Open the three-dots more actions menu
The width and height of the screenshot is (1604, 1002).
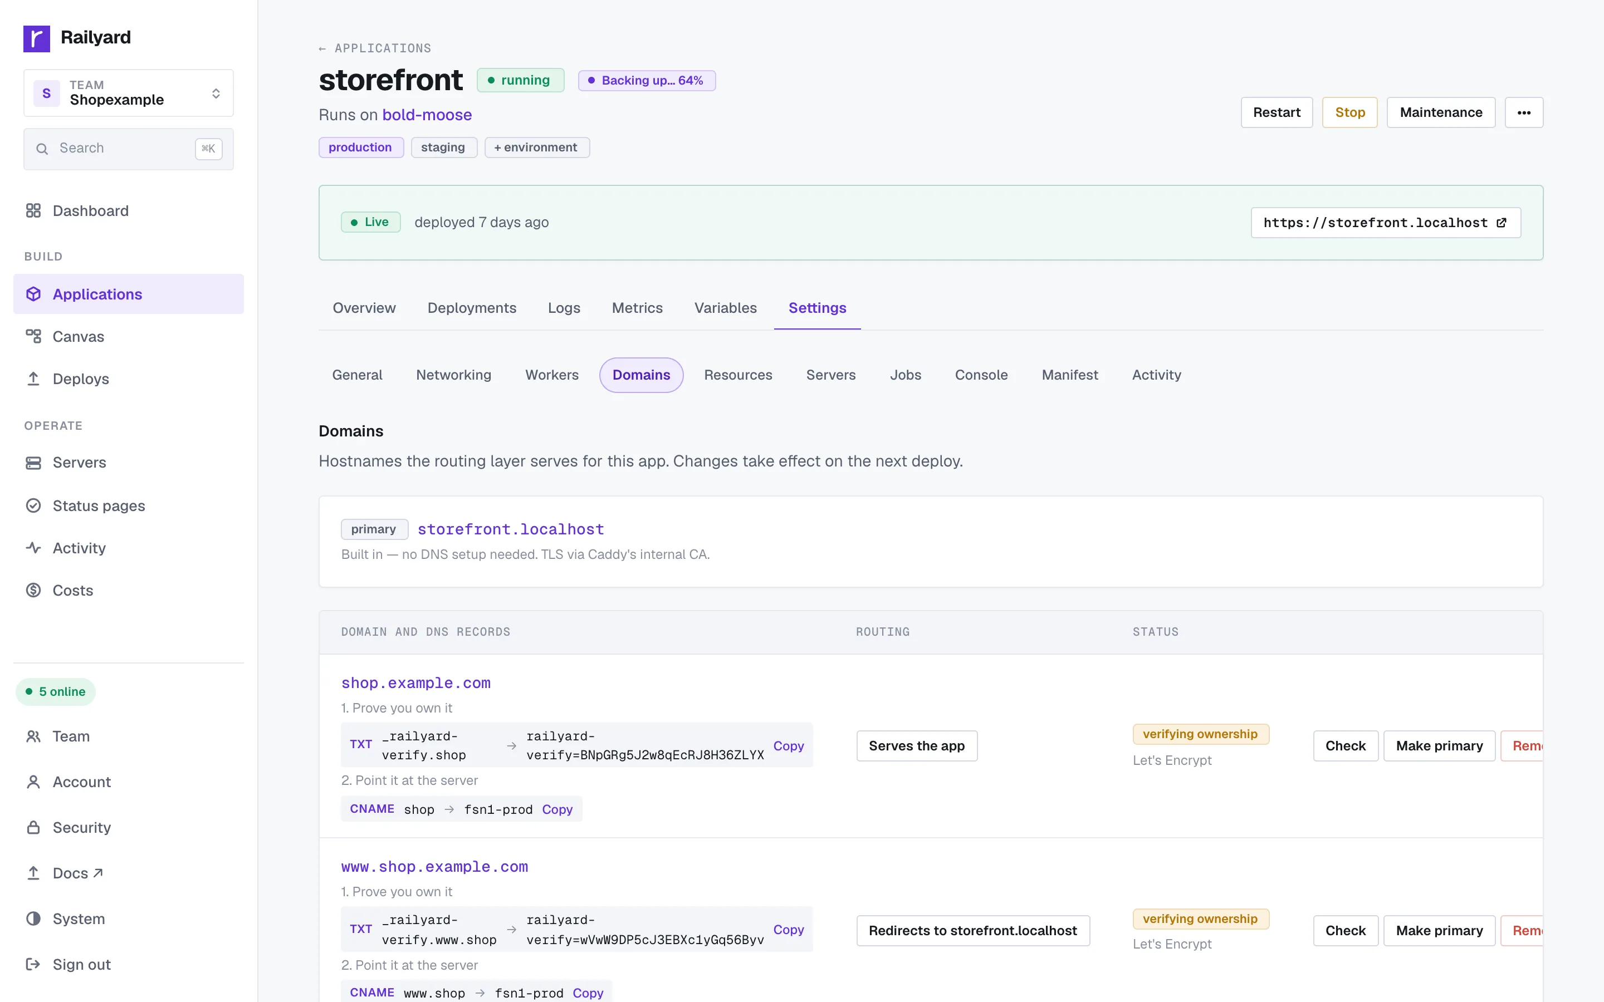coord(1524,112)
